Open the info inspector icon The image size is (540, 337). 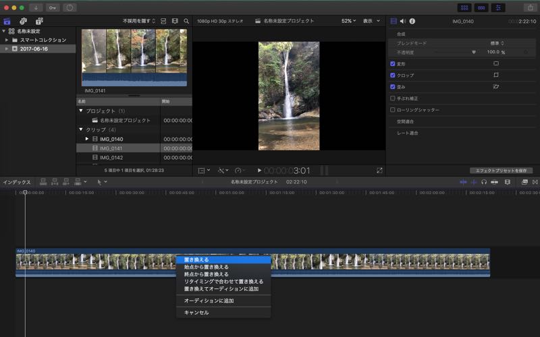[412, 21]
